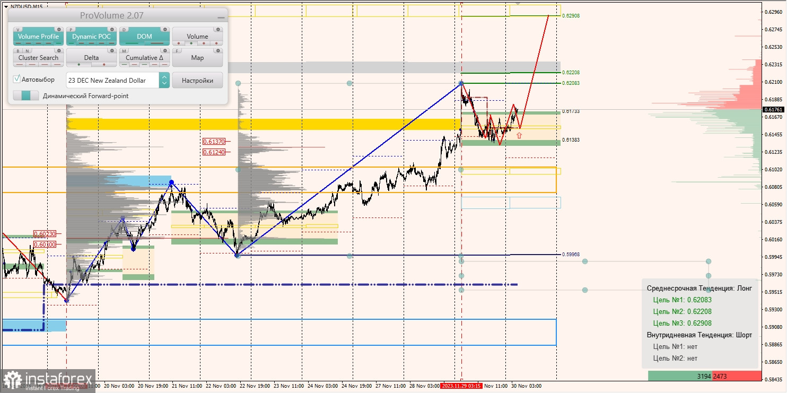787x393 pixels.
Task: Select green-line segment under Volume Profile
Action: tap(58, 43)
